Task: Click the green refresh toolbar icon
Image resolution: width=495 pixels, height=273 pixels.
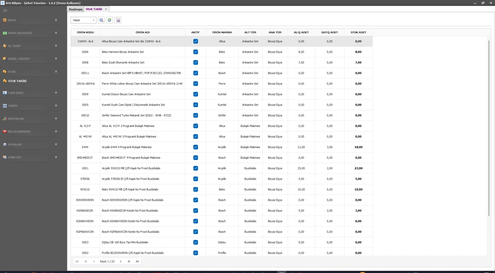Action: pos(110,20)
